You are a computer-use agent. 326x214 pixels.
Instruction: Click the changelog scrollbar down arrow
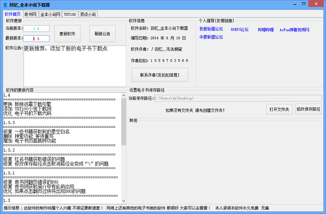point(124,201)
